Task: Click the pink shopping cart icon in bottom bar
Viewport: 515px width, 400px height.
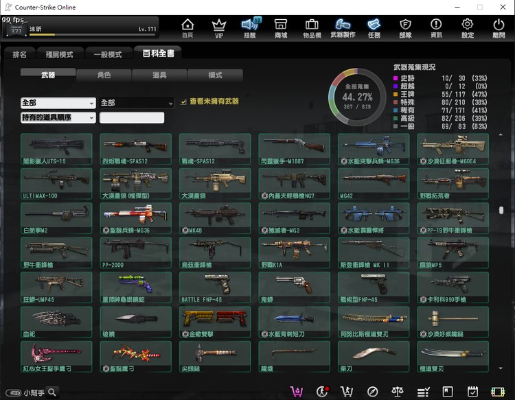Action: click(297, 392)
